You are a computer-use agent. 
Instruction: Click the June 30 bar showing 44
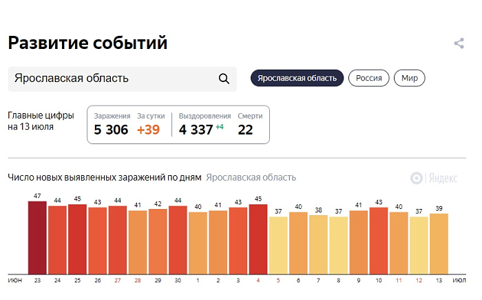pos(178,240)
